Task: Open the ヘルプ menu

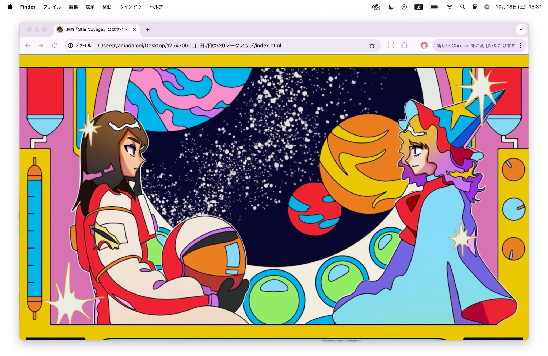Action: click(156, 7)
